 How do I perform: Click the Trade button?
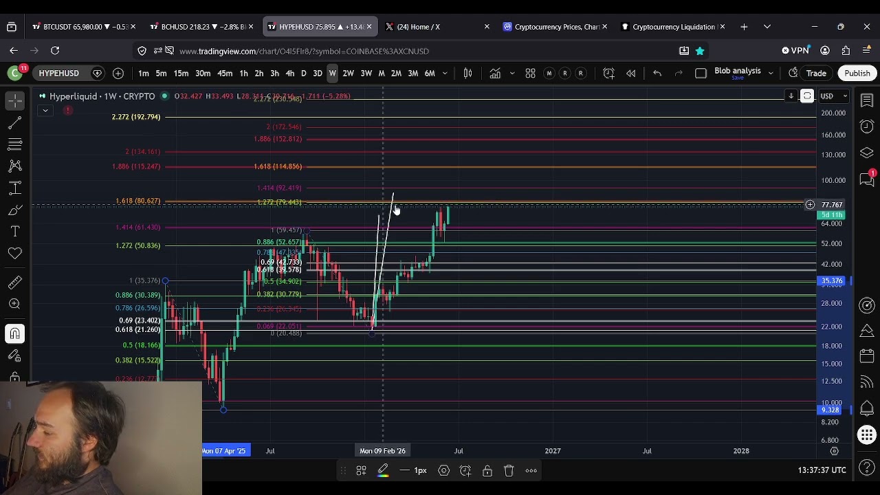[x=816, y=74]
